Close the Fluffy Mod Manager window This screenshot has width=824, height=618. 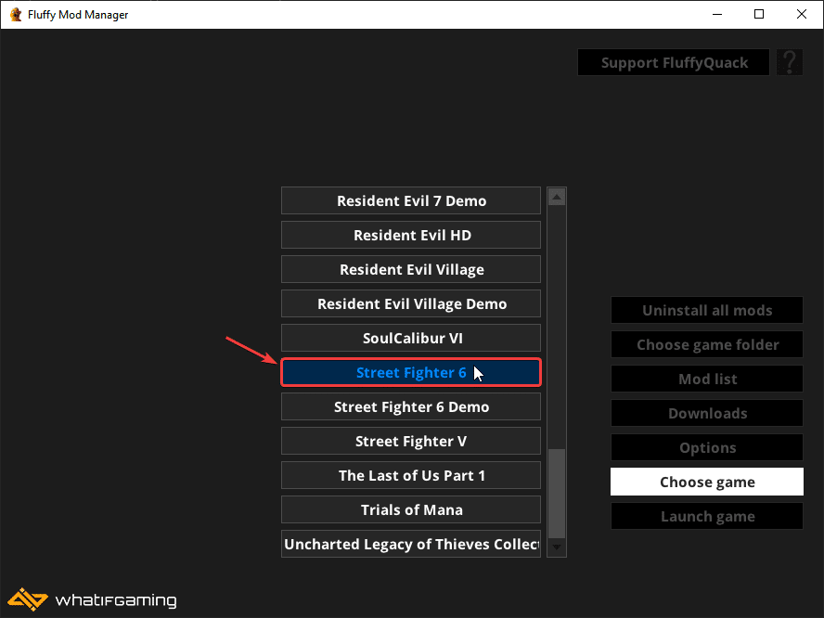pyautogui.click(x=802, y=14)
